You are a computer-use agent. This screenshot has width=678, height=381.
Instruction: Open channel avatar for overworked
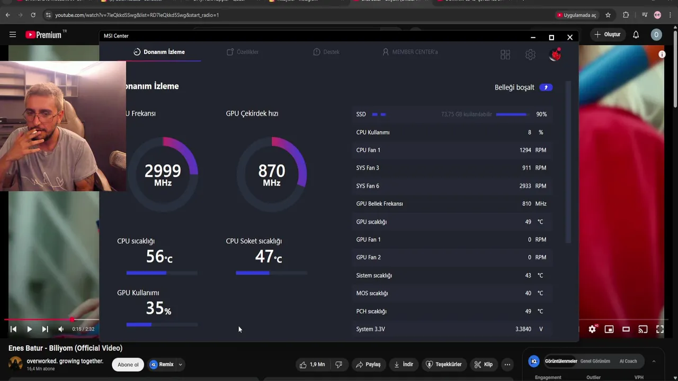click(x=15, y=364)
